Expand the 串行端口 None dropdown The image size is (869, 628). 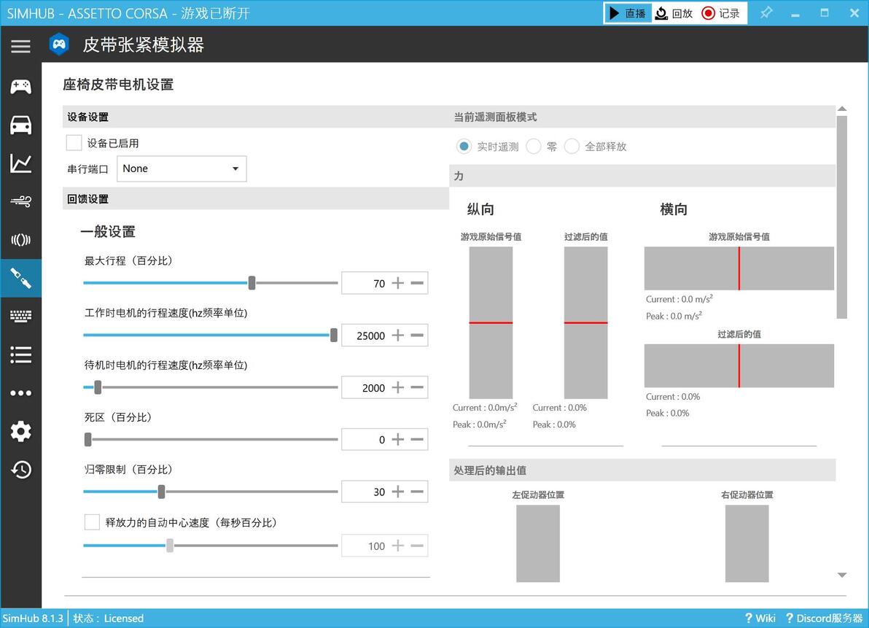[x=182, y=168]
